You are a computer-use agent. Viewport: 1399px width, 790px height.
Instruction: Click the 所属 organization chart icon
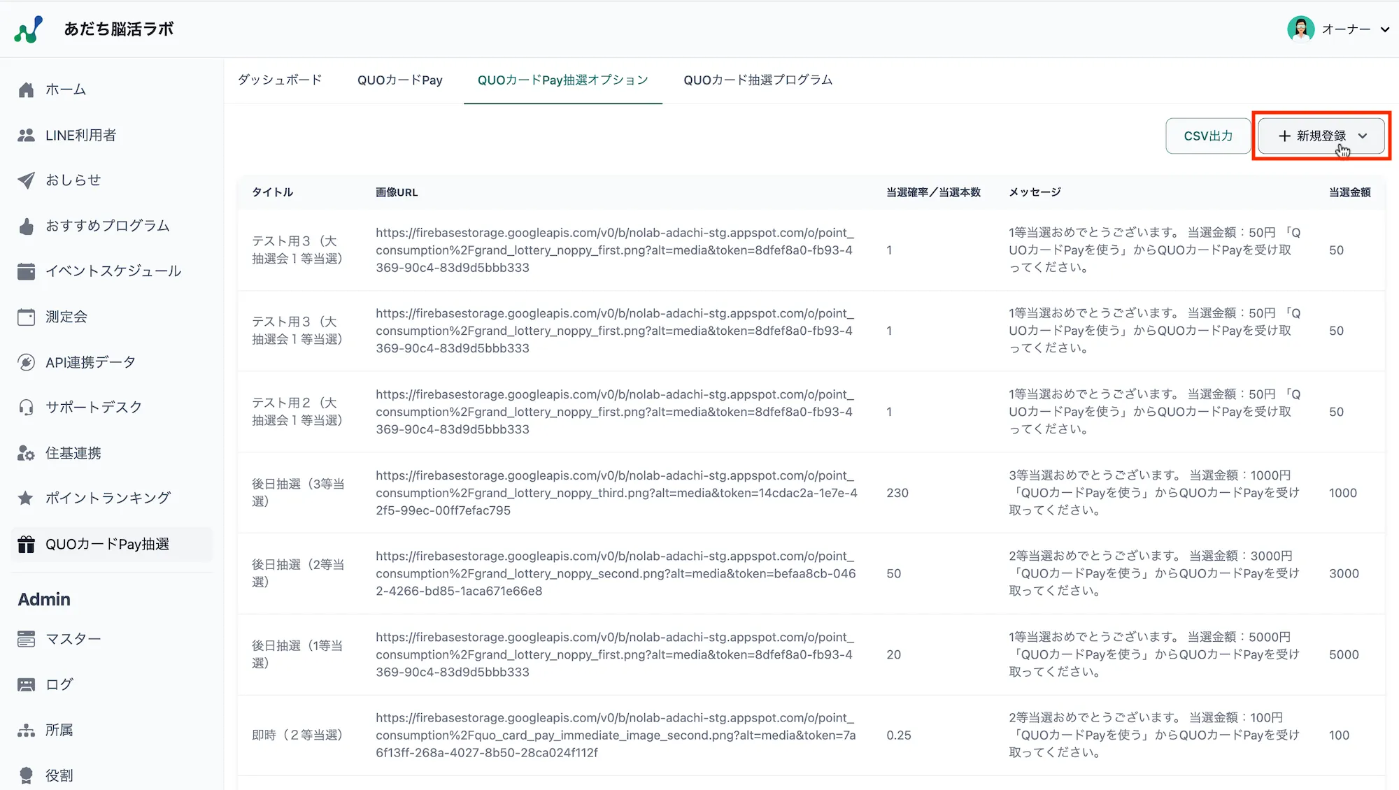(27, 730)
